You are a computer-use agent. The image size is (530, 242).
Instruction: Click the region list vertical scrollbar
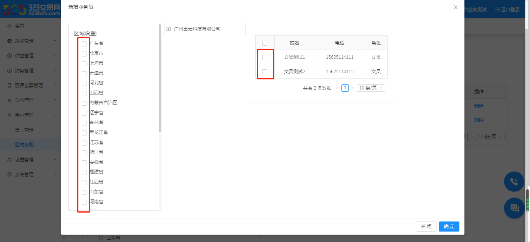(160, 77)
